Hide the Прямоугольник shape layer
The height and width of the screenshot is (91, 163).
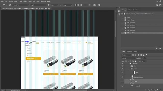(123, 77)
